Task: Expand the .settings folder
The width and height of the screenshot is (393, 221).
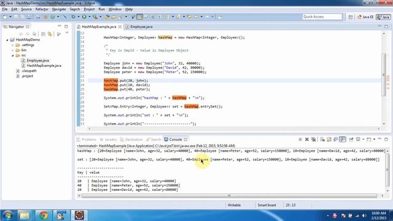Action: [12, 45]
